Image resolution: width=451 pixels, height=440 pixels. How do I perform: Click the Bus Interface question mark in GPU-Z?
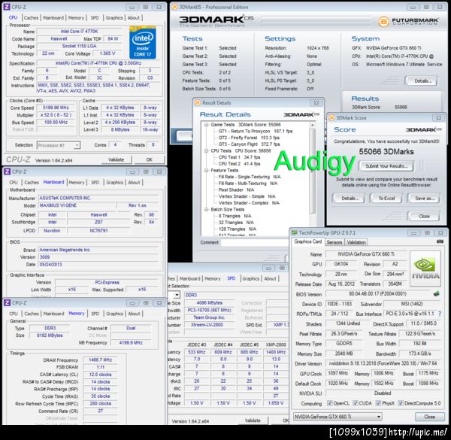[440, 314]
